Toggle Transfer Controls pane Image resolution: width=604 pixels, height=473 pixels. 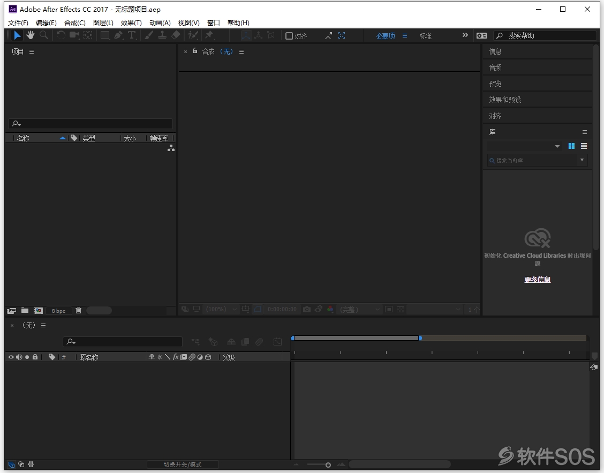21,464
